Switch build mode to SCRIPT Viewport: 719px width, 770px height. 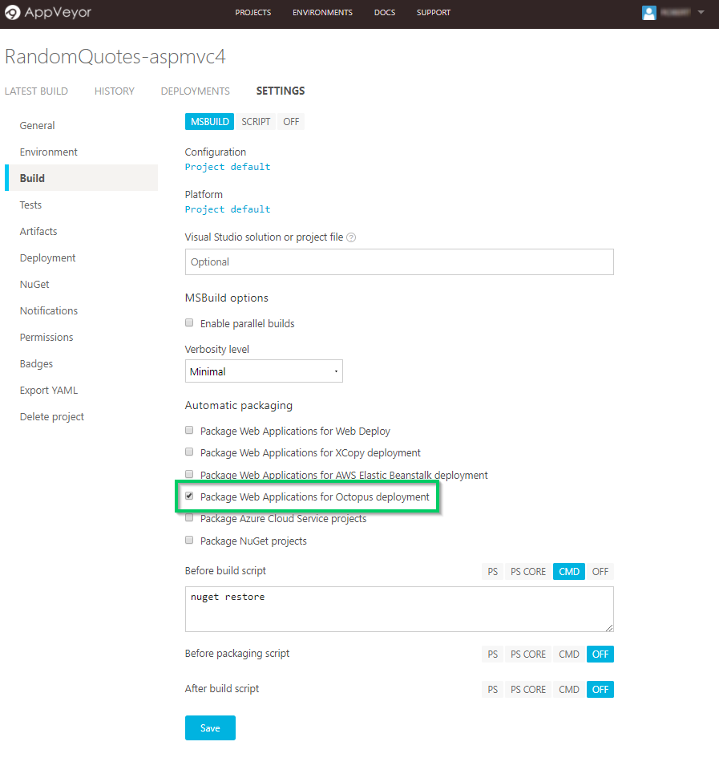coord(256,121)
